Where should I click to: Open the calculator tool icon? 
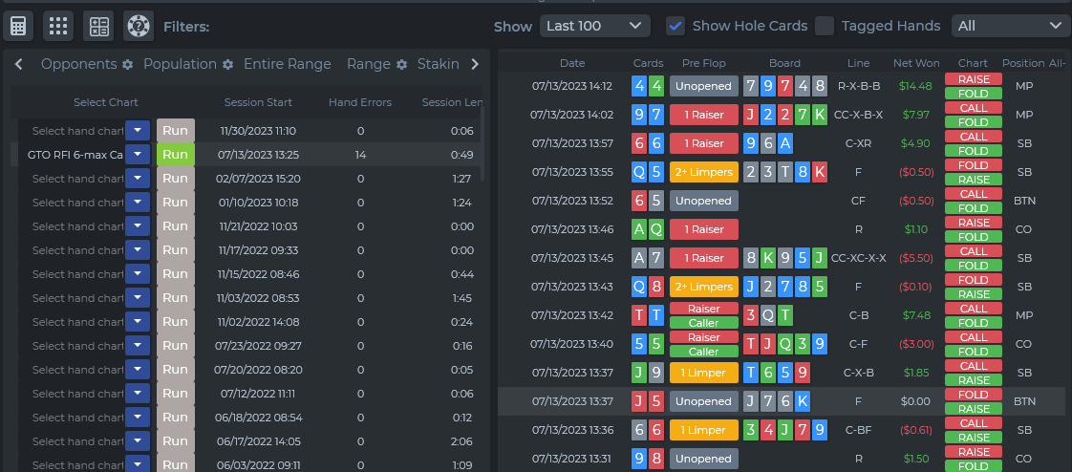tap(18, 27)
